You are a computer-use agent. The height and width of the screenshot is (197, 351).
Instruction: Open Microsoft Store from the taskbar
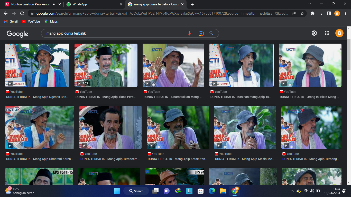[x=200, y=191]
